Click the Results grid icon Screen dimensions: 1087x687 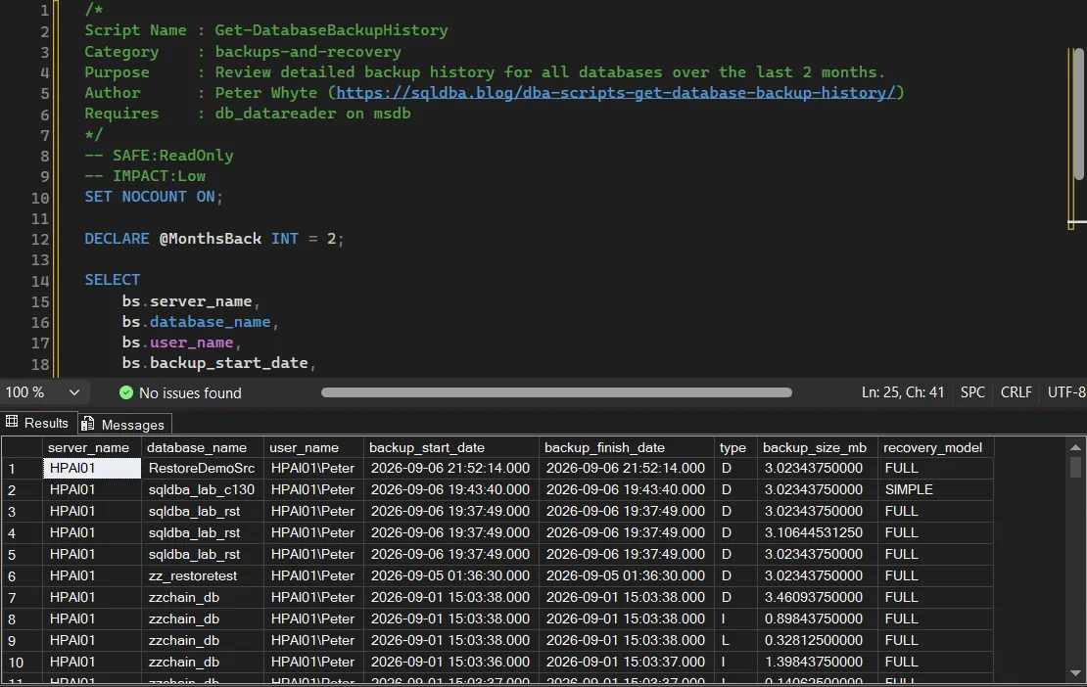(12, 422)
